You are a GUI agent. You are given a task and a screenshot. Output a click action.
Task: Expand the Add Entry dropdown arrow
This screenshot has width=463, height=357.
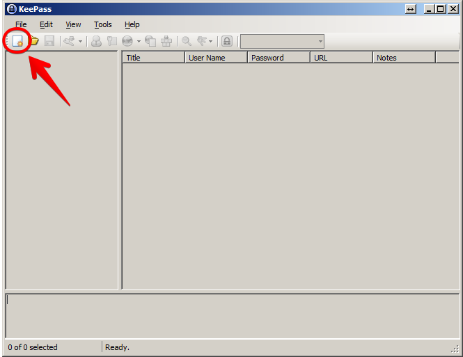79,42
